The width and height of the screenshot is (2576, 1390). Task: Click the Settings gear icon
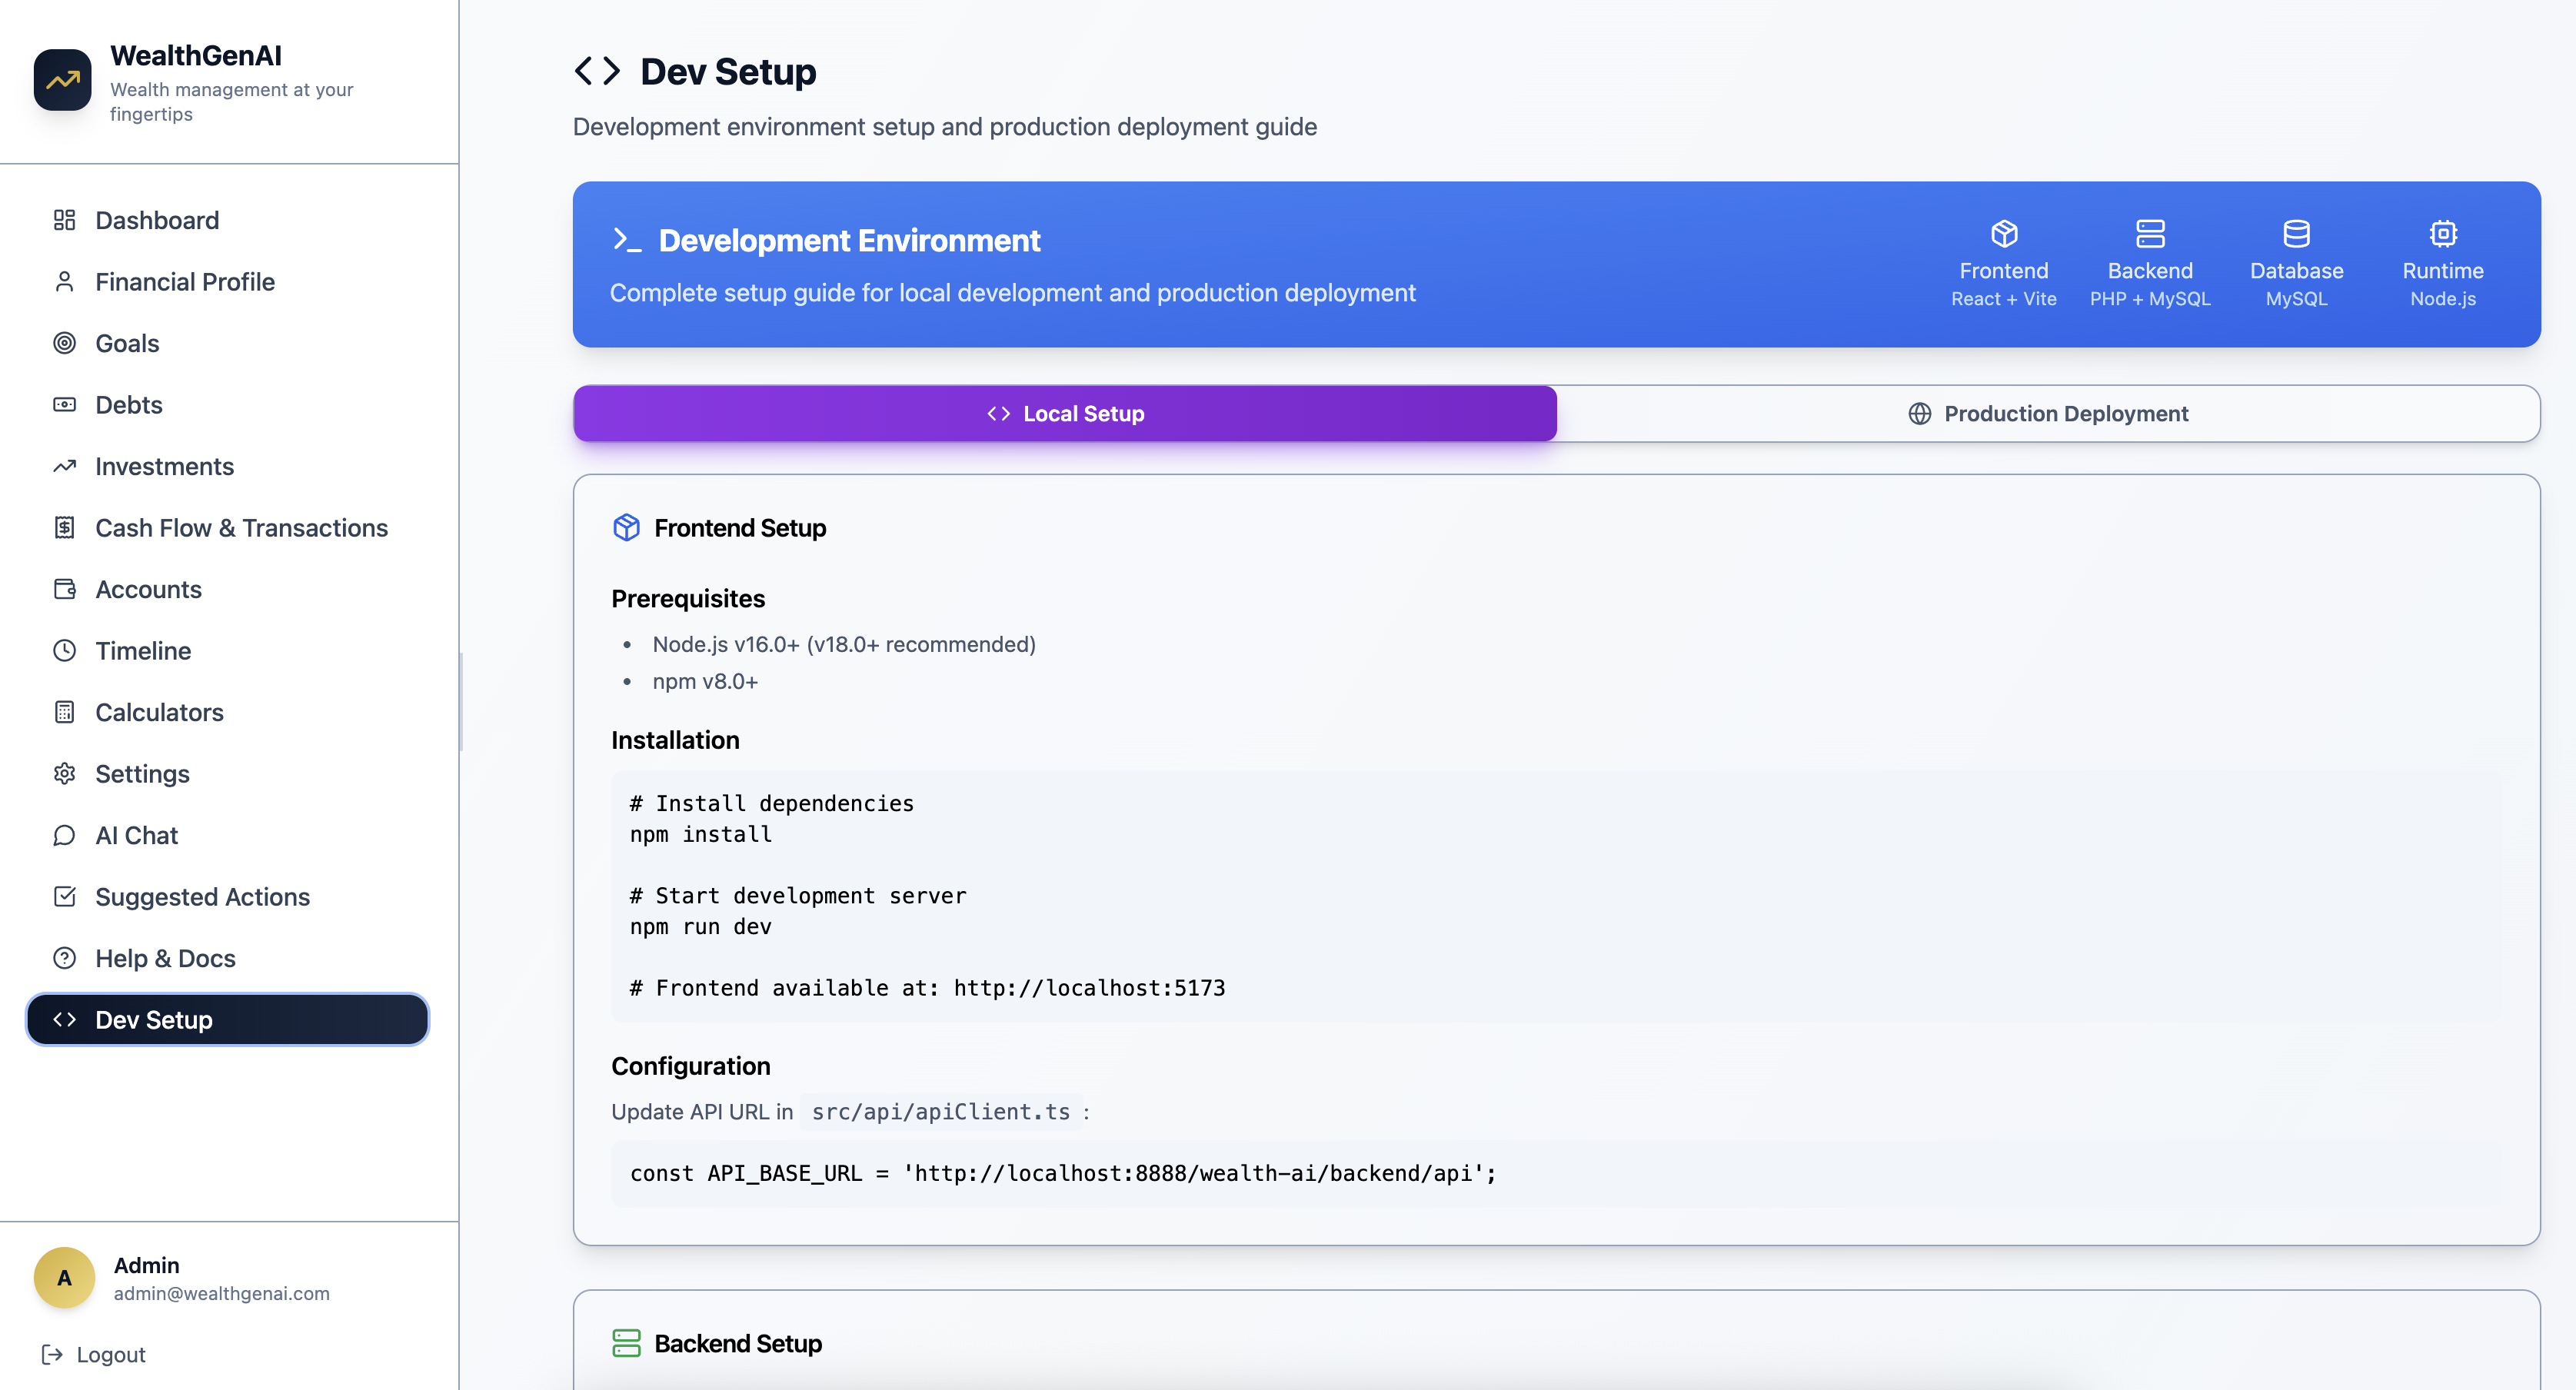pyautogui.click(x=64, y=774)
